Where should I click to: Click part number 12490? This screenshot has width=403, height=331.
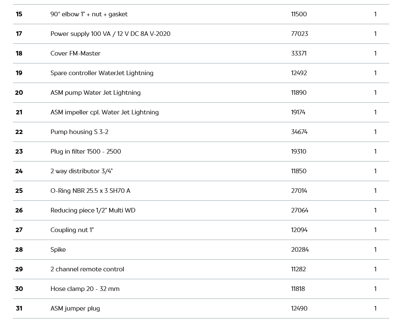pyautogui.click(x=299, y=308)
